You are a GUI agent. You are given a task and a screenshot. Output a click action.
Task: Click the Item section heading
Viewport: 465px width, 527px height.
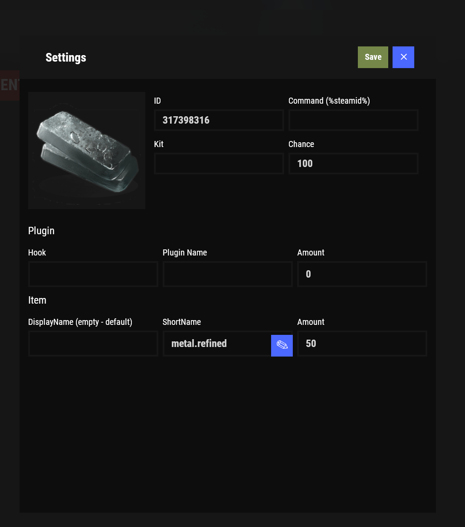37,300
